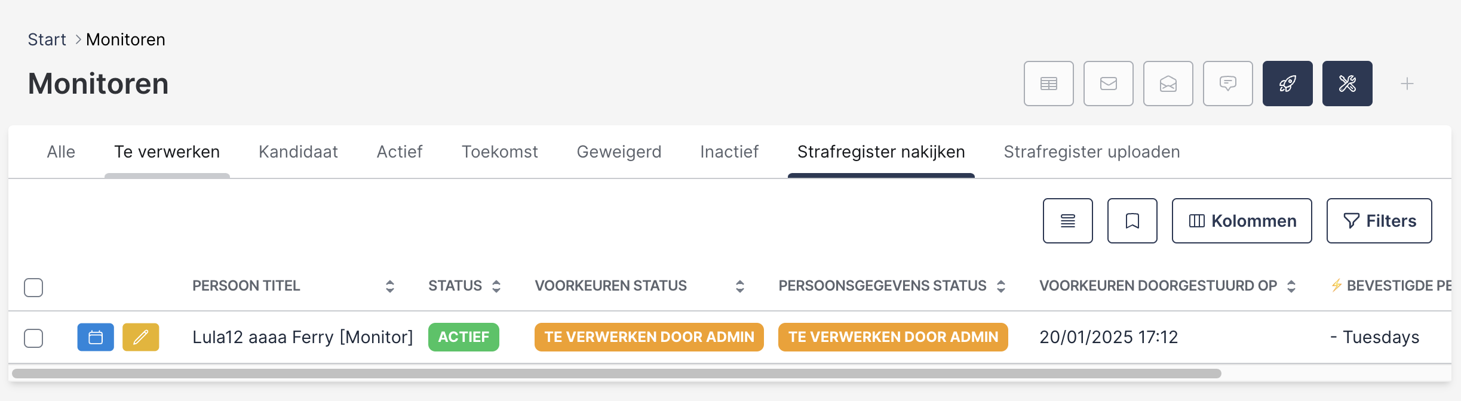The height and width of the screenshot is (401, 1461).
Task: Click the Start breadcrumb link
Action: pos(47,39)
